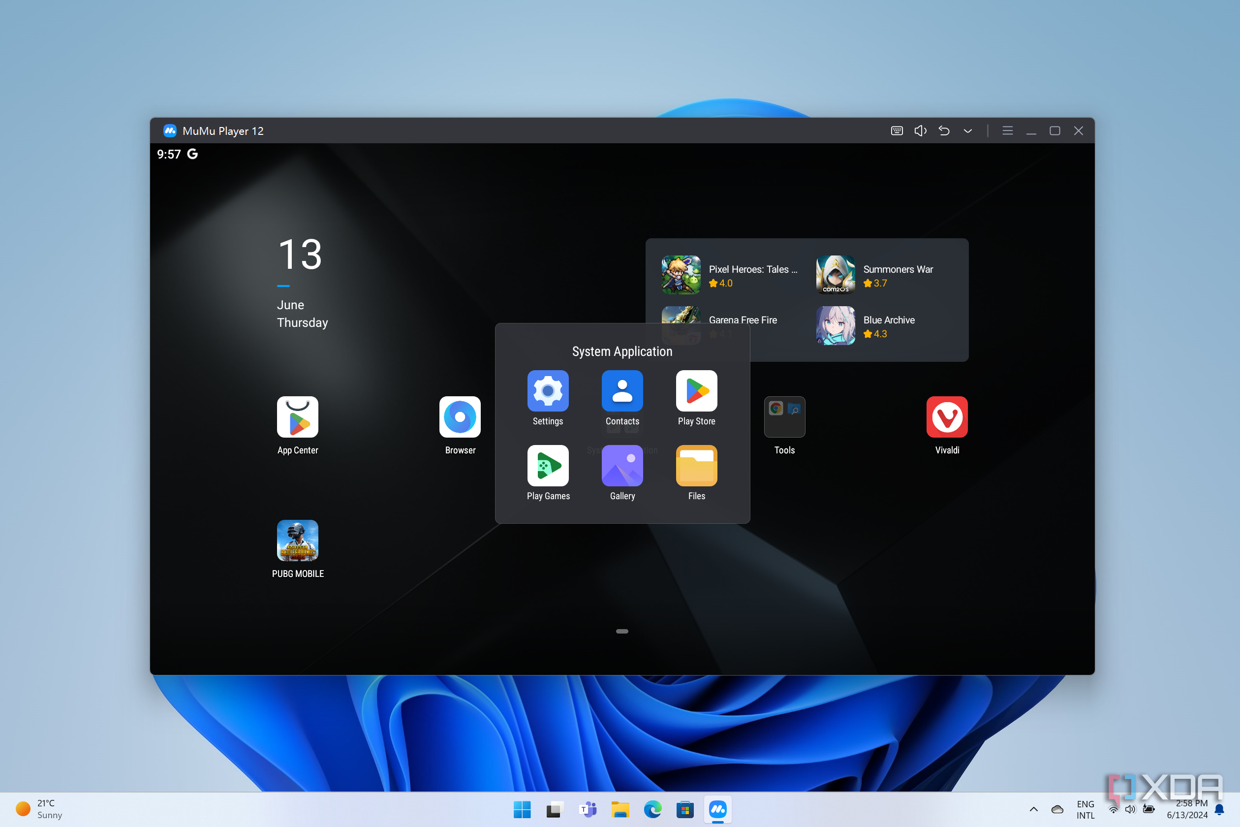Expand the MuMu toolbar chevron dropdown

[x=967, y=131]
